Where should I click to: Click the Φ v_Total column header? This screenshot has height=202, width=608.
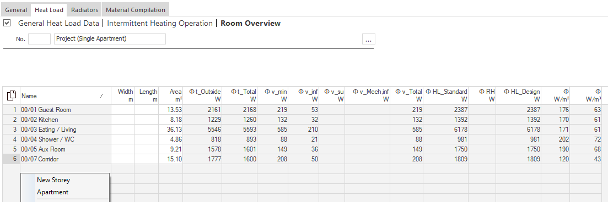click(x=406, y=96)
